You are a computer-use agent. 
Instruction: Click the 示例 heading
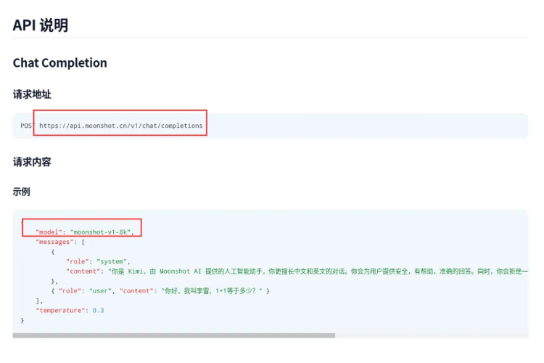22,192
